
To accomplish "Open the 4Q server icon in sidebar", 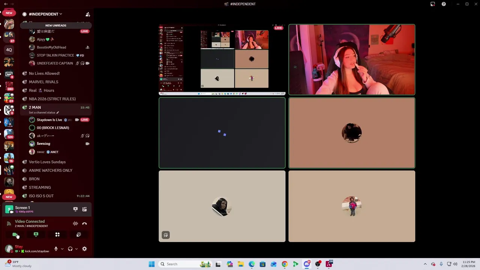I will 9,49.
